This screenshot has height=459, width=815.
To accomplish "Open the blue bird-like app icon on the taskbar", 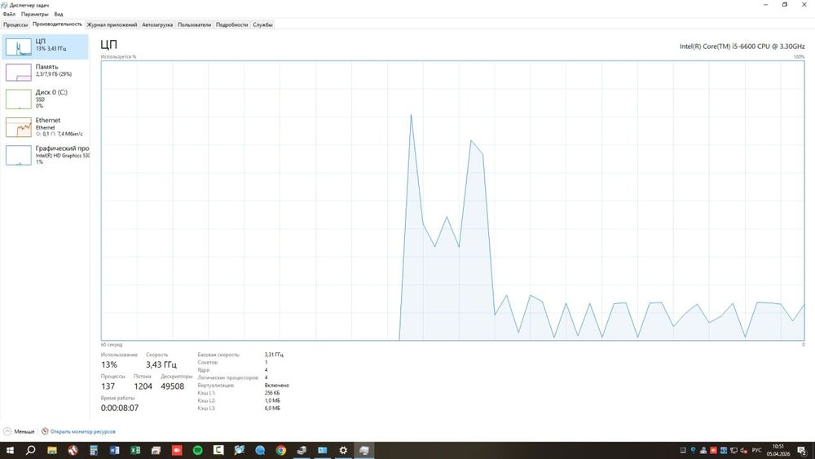I will (239, 450).
